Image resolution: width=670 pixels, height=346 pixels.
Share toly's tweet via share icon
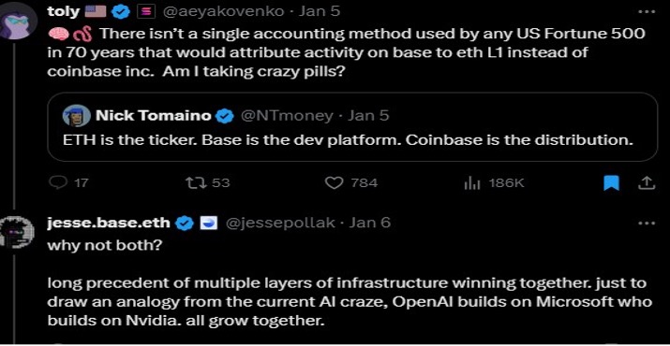click(647, 183)
